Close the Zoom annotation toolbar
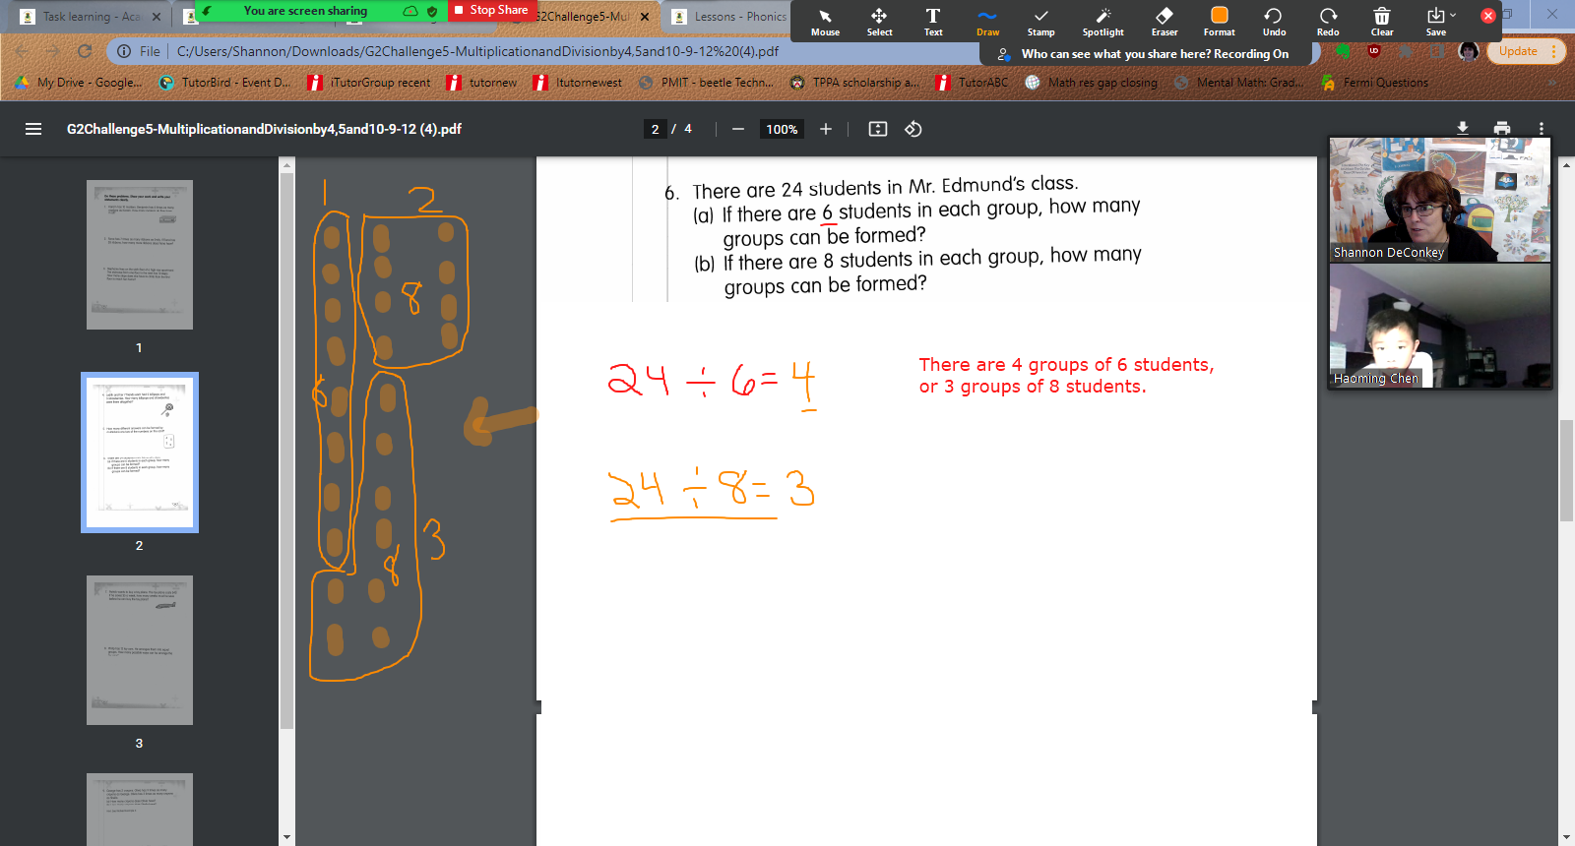Screen dimensions: 1575x846 pos(1488,16)
